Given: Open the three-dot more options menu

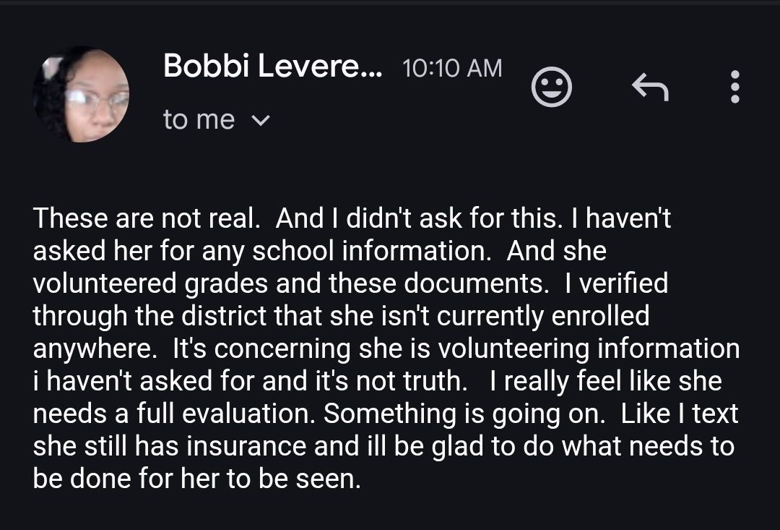Looking at the screenshot, I should click(734, 87).
